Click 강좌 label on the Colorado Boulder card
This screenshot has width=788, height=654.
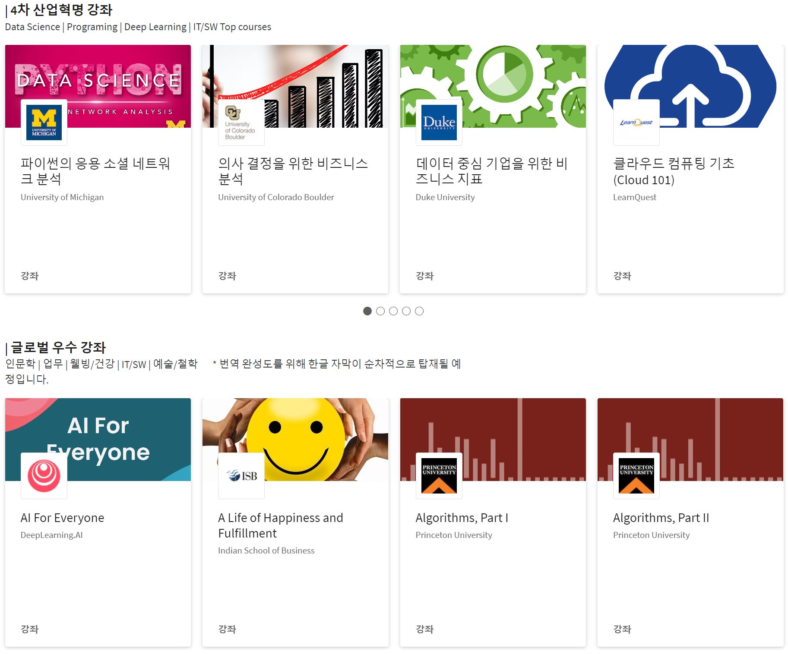[x=227, y=276]
